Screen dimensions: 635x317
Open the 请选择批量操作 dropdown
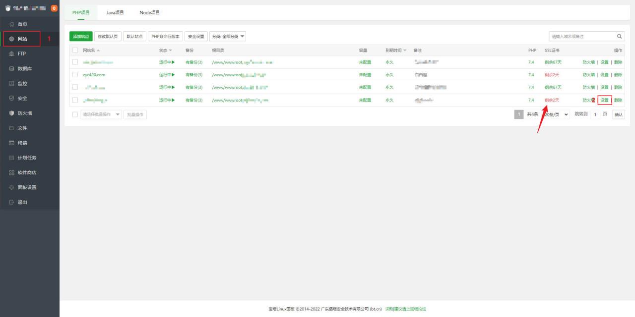coord(101,114)
